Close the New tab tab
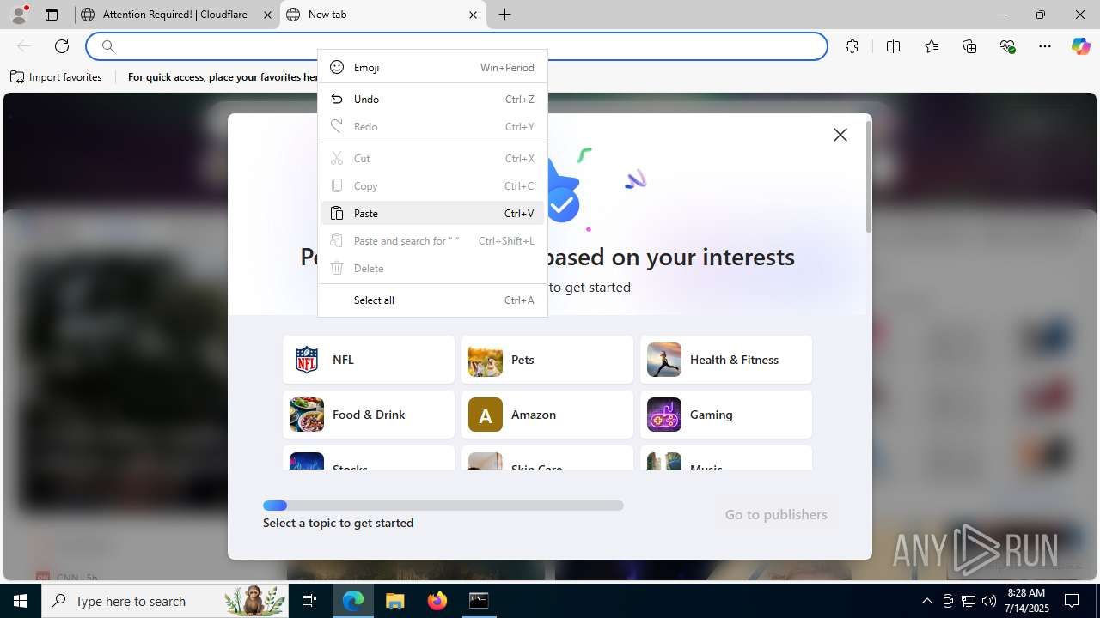 click(x=473, y=15)
